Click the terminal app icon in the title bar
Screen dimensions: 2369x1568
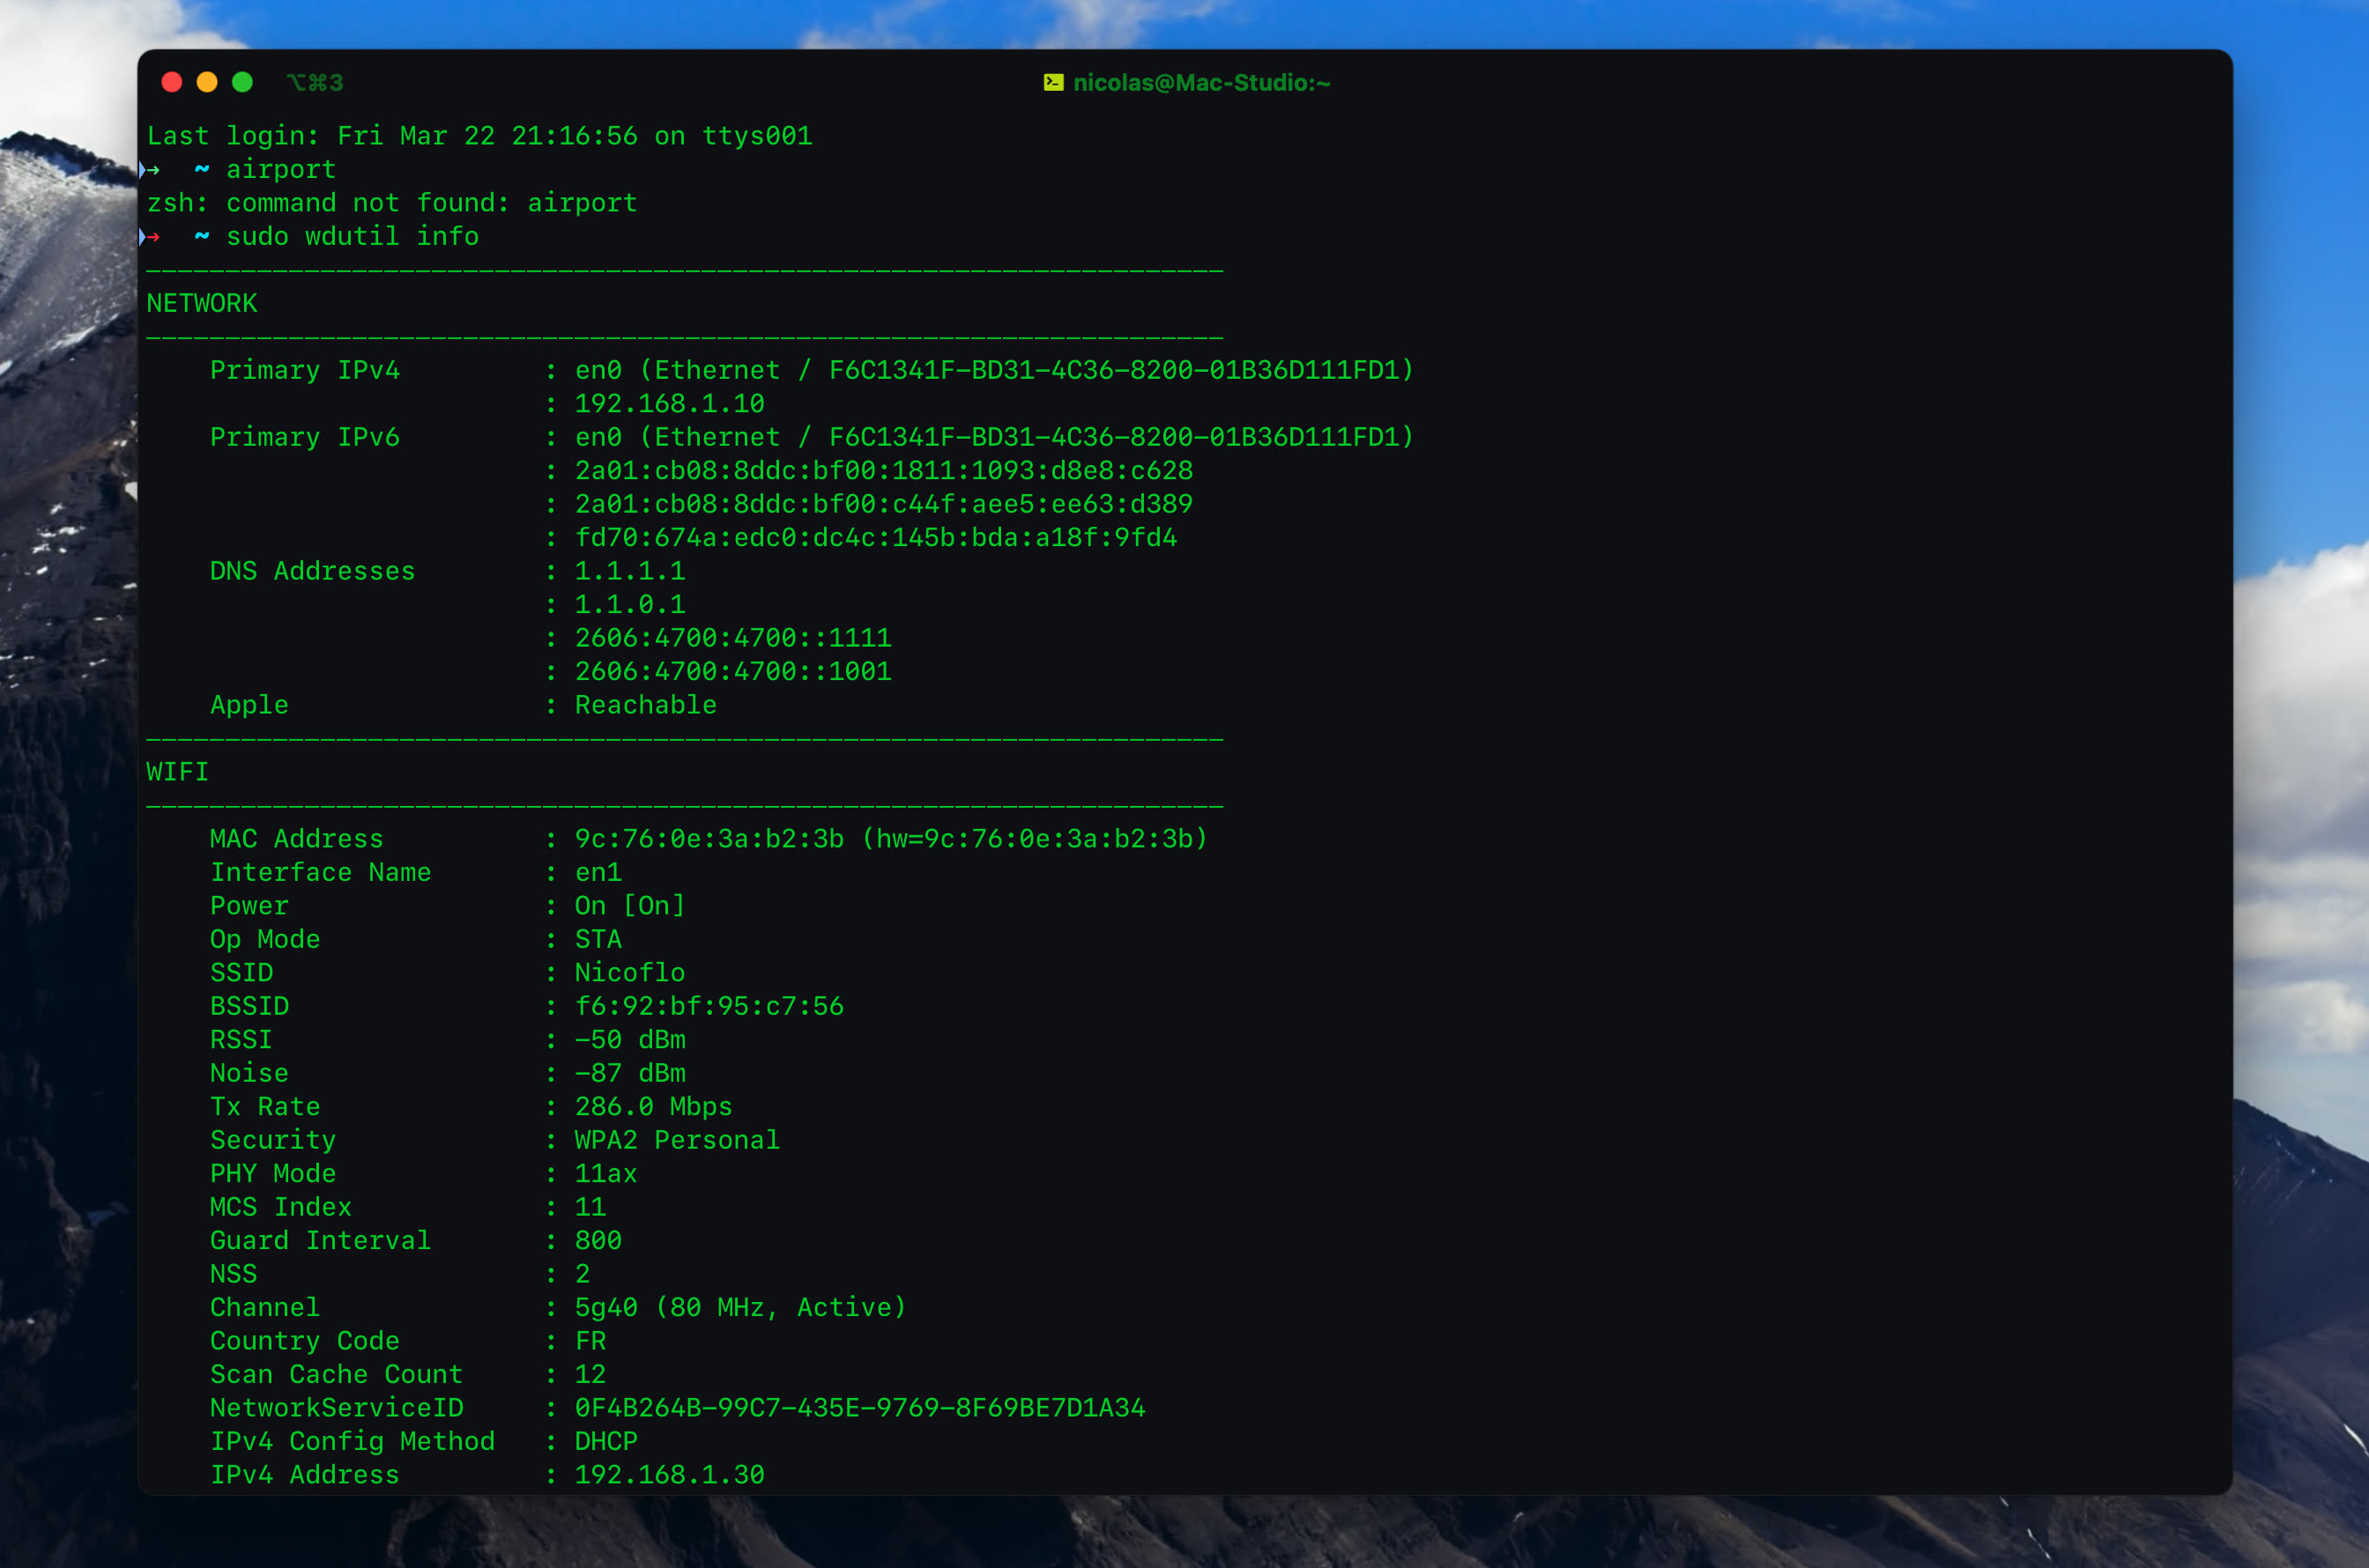[x=1052, y=83]
